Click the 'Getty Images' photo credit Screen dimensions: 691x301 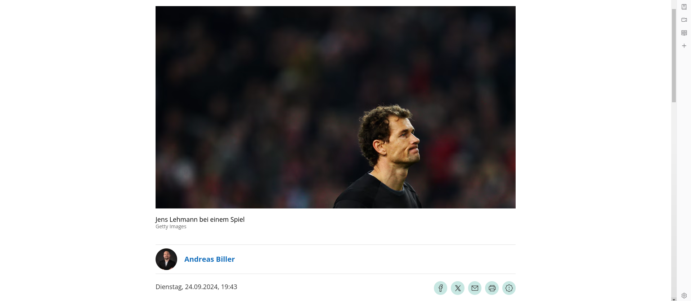point(171,226)
